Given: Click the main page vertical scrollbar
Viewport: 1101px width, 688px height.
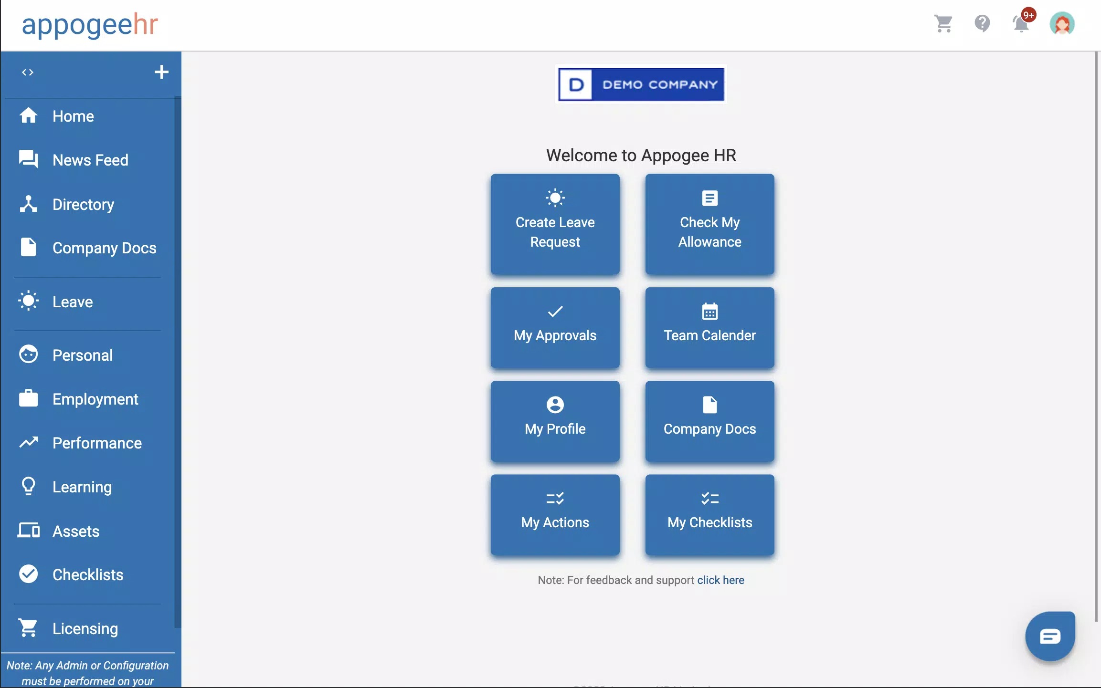Looking at the screenshot, I should click(1097, 336).
